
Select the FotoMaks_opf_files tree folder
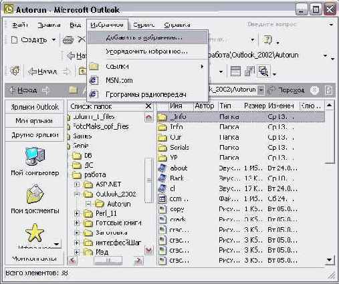[100, 126]
